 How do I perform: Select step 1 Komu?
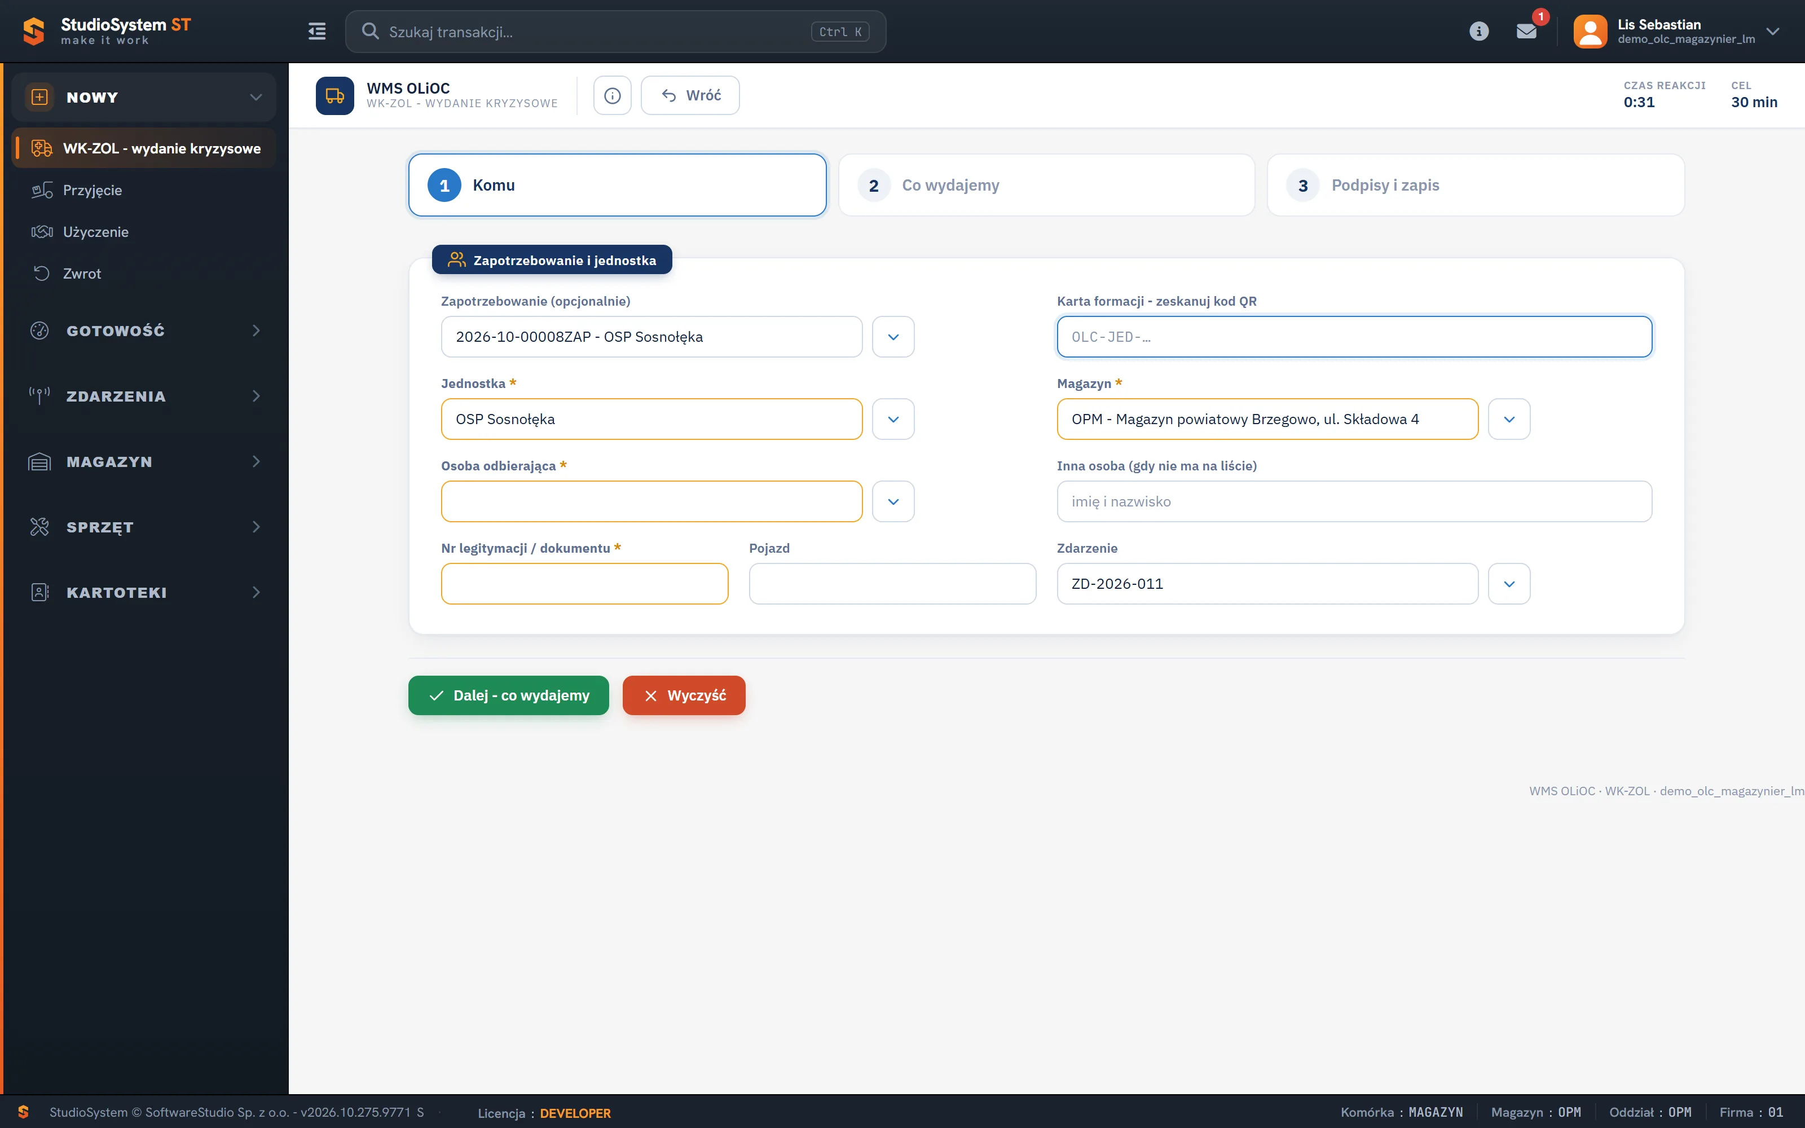618,185
